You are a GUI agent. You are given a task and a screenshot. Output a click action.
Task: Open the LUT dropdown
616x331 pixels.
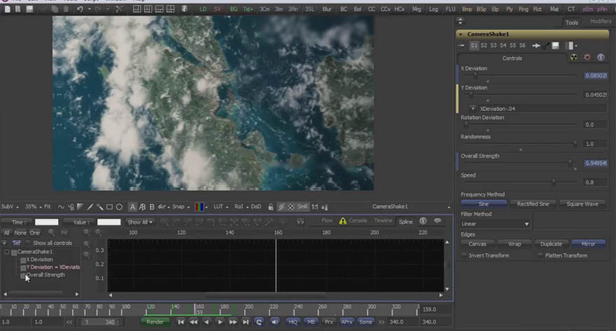[x=220, y=207]
